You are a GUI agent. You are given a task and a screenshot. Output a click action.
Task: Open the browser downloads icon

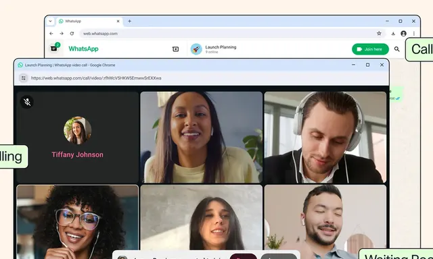coord(393,34)
